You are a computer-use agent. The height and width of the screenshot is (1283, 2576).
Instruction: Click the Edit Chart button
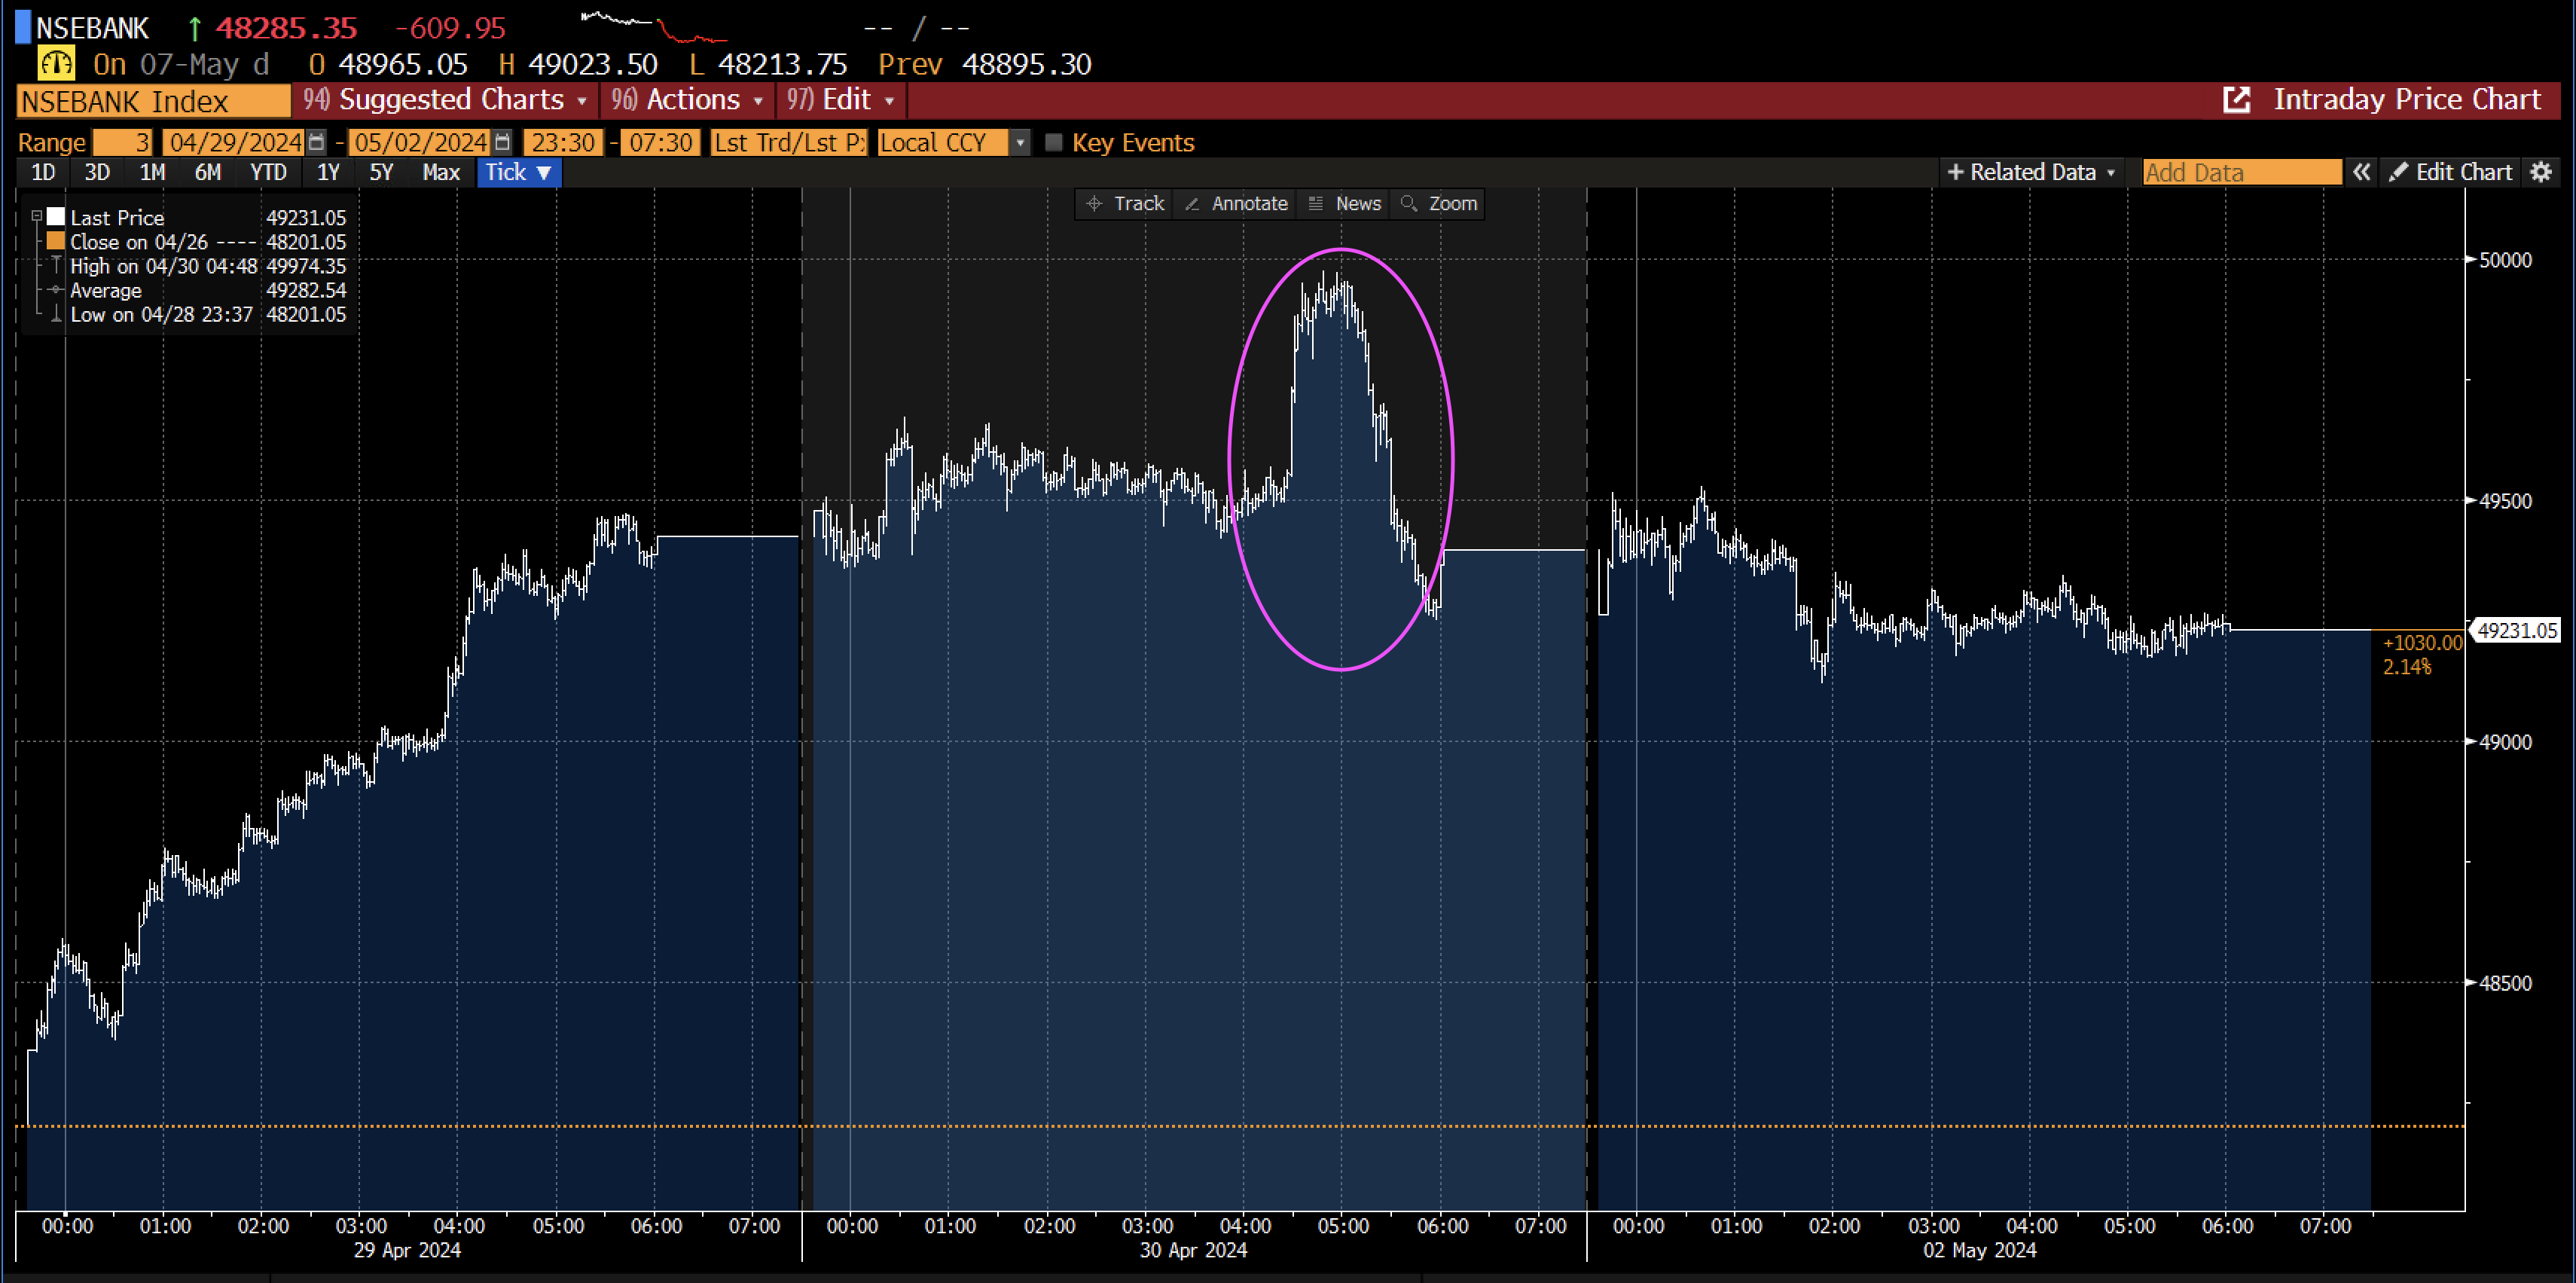click(2449, 172)
